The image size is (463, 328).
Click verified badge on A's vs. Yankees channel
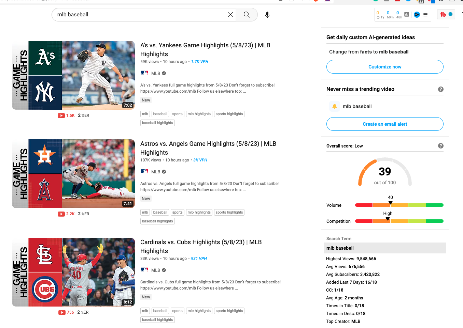pyautogui.click(x=164, y=73)
